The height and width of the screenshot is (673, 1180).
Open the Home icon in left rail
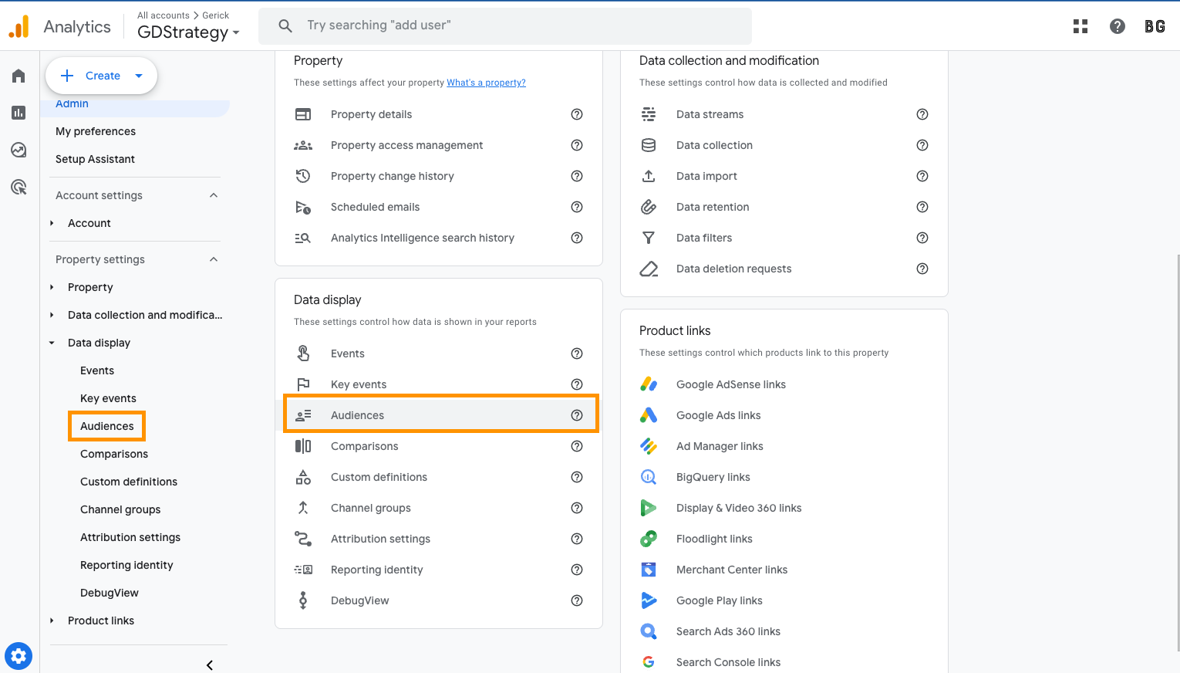coord(19,76)
